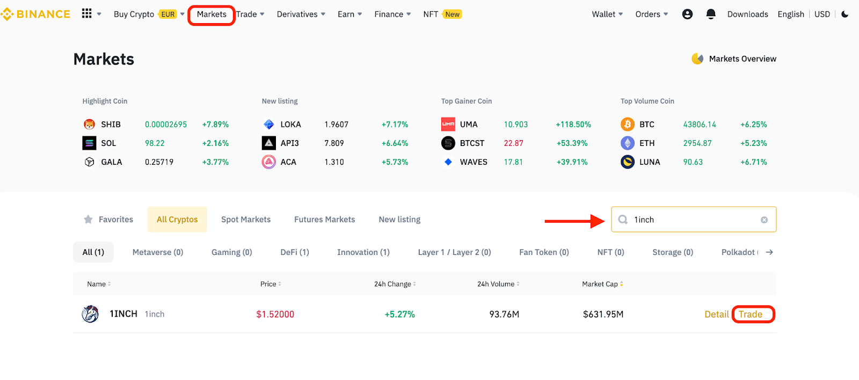
Task: Click the SOL coin icon
Action: (89, 143)
